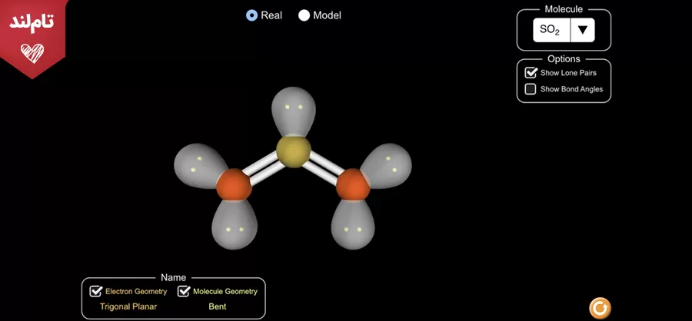Click the right orange oxygen atom

tap(352, 186)
